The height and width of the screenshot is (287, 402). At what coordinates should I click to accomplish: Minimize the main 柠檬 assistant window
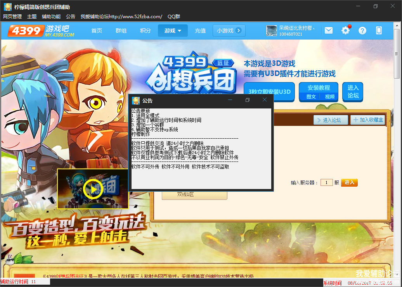[x=358, y=6]
